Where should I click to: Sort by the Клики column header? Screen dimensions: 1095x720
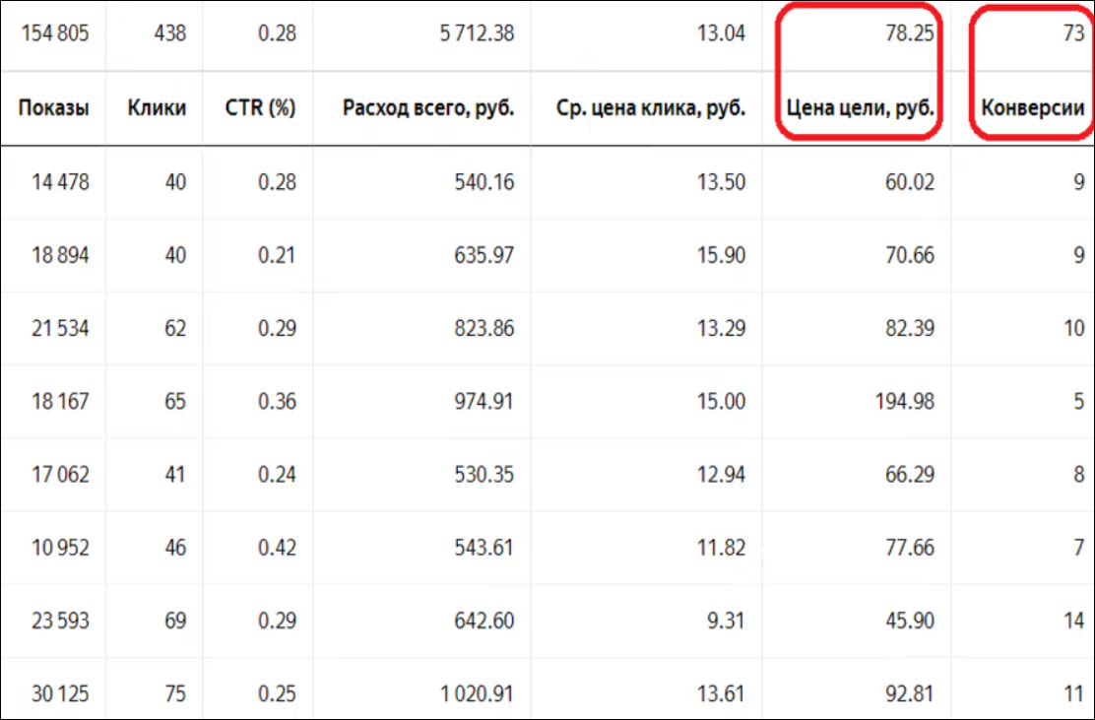[x=157, y=108]
